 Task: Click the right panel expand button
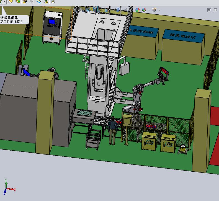point(215,10)
